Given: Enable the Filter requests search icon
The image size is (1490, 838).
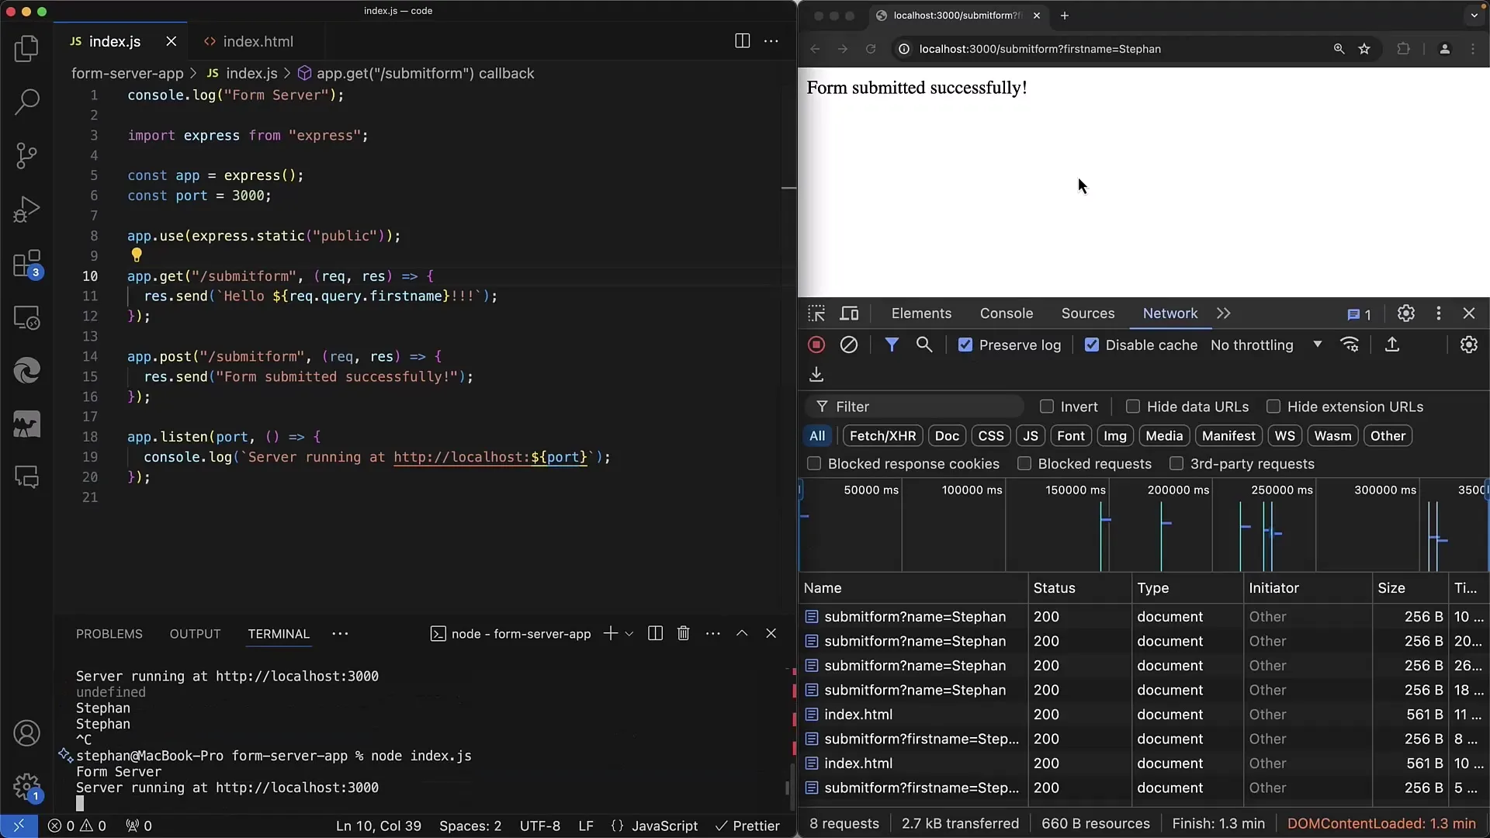Looking at the screenshot, I should pyautogui.click(x=924, y=345).
